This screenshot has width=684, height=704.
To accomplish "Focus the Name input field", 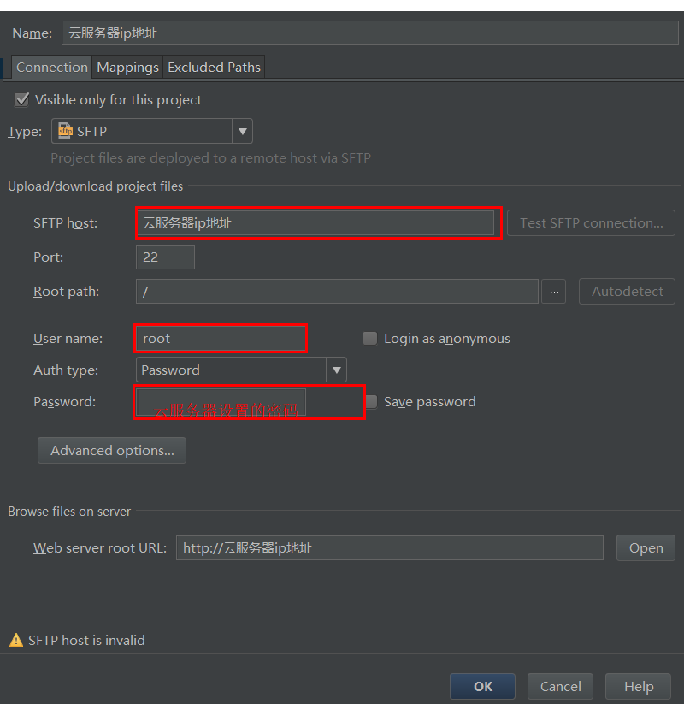I will pyautogui.click(x=370, y=33).
